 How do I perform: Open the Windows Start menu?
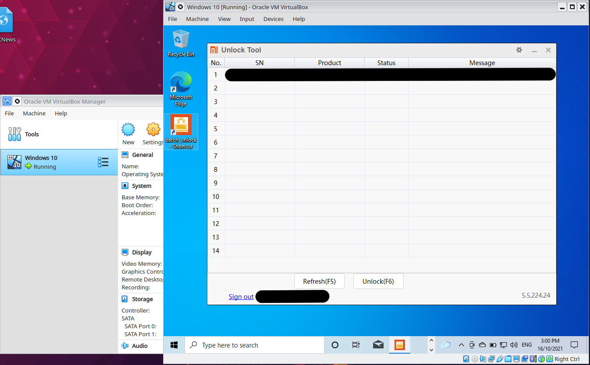pyautogui.click(x=174, y=345)
